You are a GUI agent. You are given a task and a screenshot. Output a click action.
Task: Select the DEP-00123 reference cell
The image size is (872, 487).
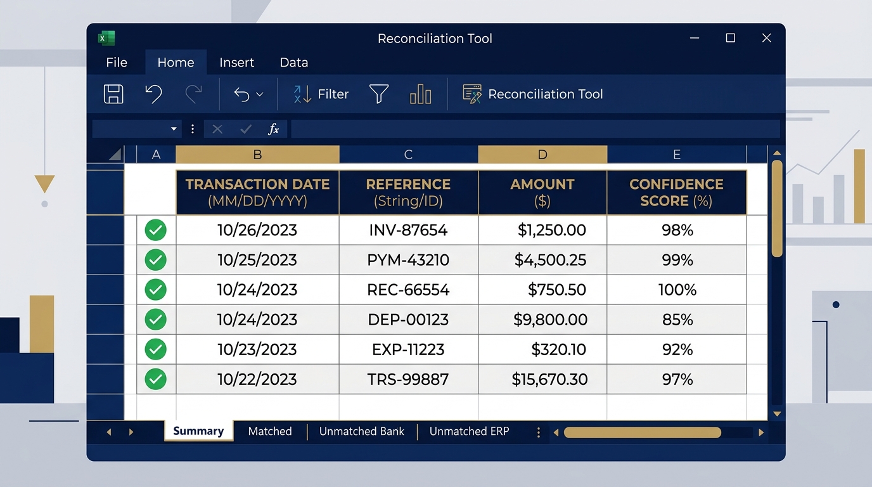coord(409,320)
